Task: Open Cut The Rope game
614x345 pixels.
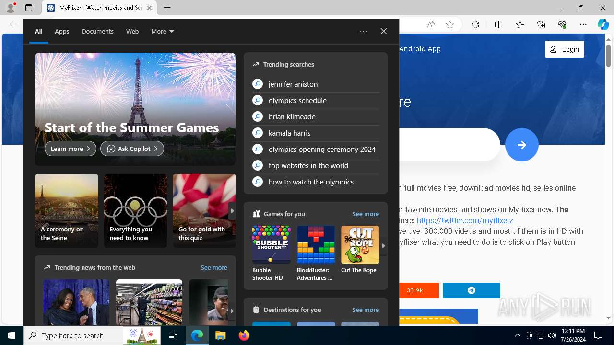Action: click(x=360, y=250)
